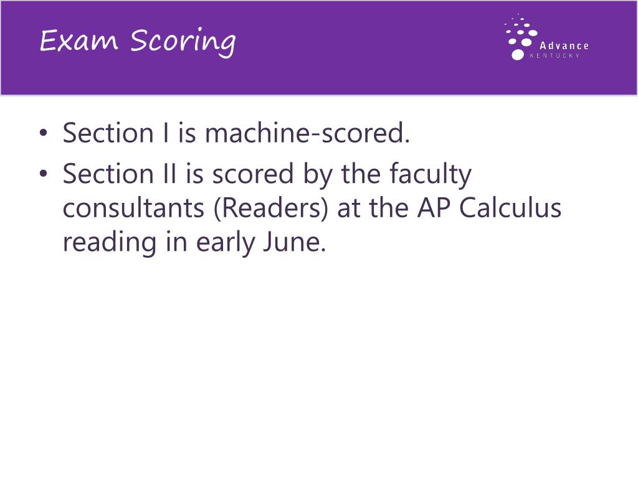Click the large bottom dot of the logo

(518, 55)
